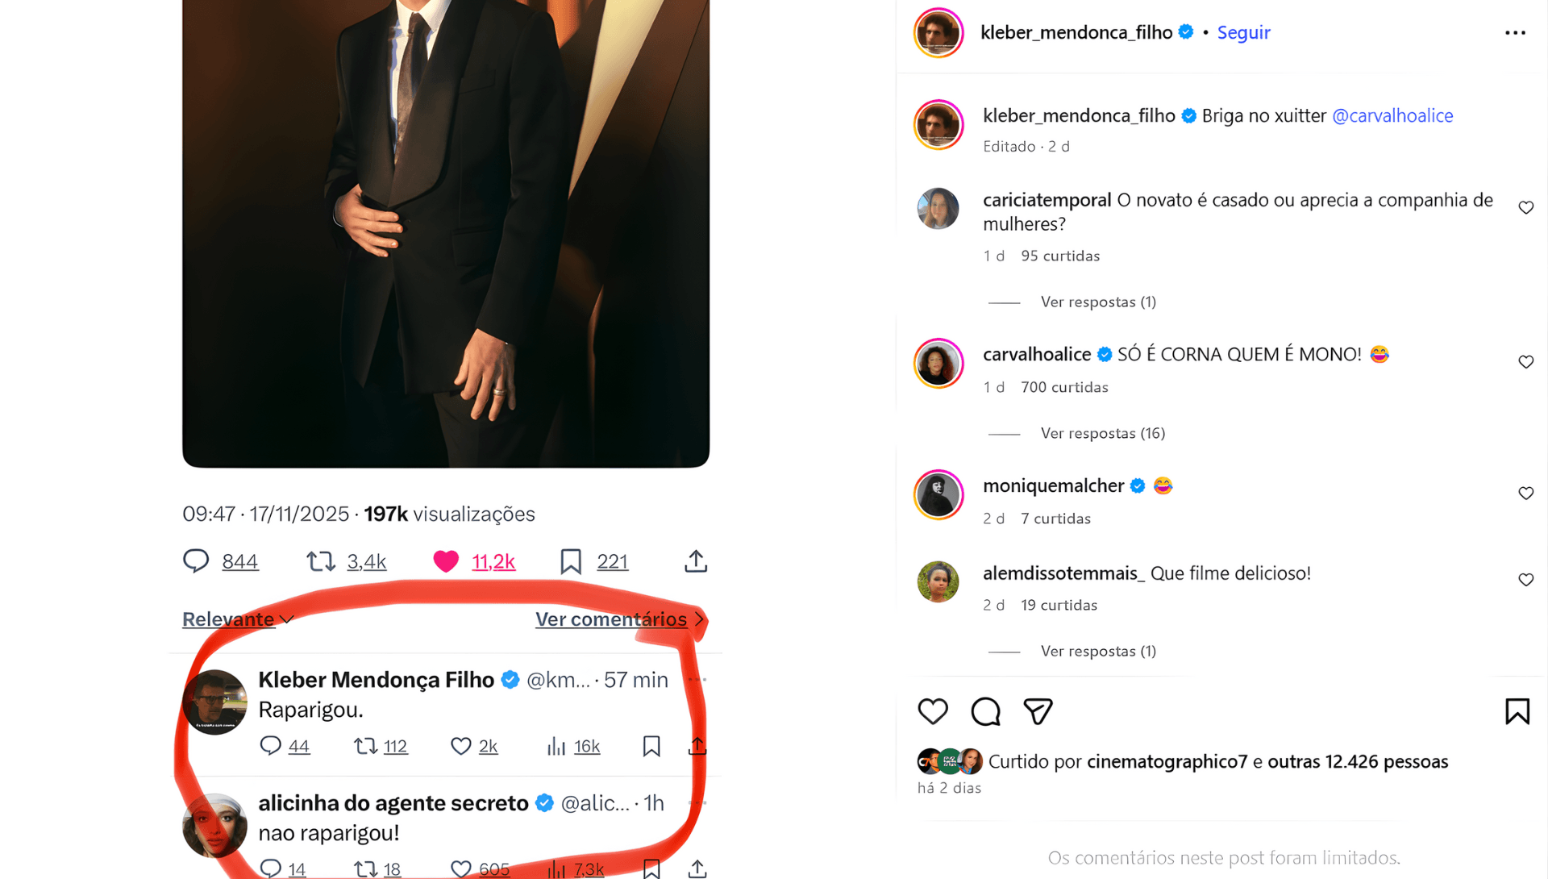Click Seguir to follow kleber_mendonca_filho
Image resolution: width=1548 pixels, height=879 pixels.
click(x=1243, y=32)
